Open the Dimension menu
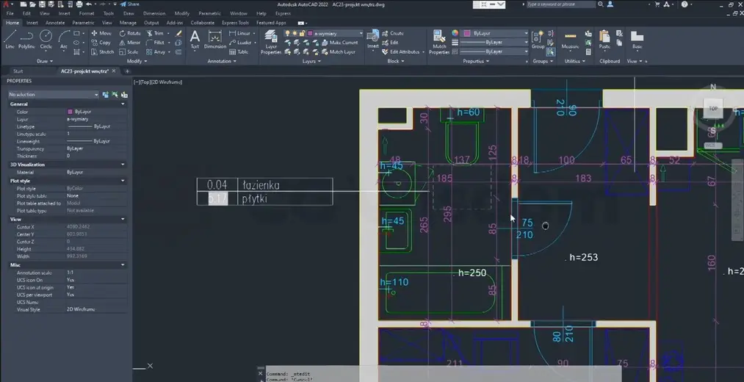The image size is (744, 382). pyautogui.click(x=154, y=14)
